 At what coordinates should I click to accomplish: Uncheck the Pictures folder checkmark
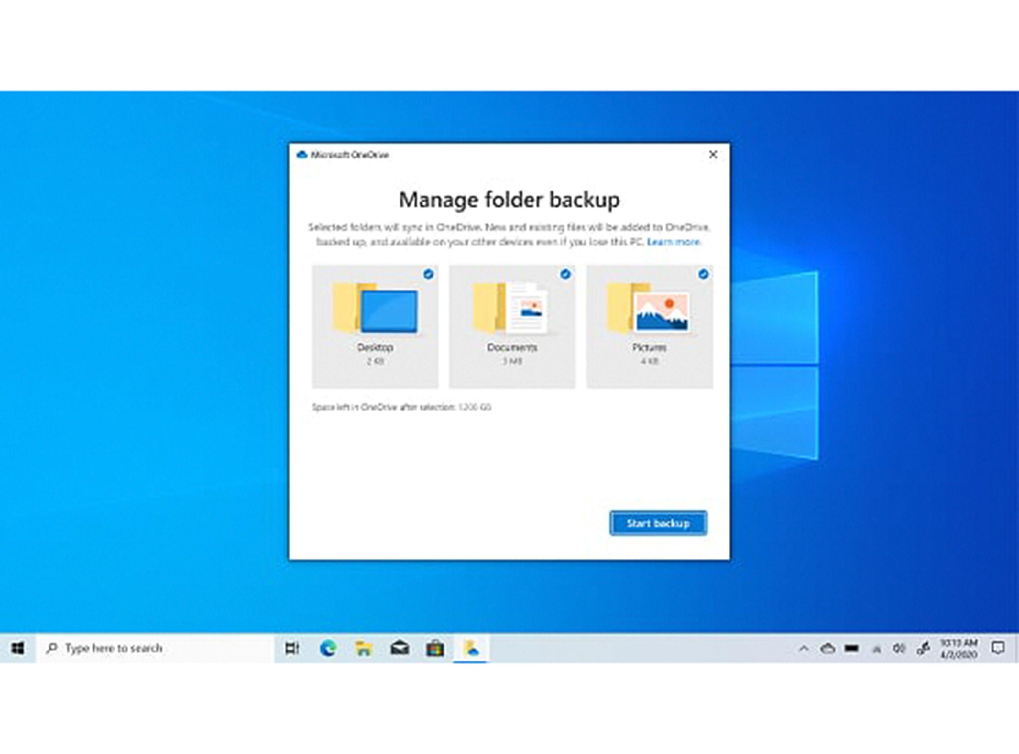[703, 274]
